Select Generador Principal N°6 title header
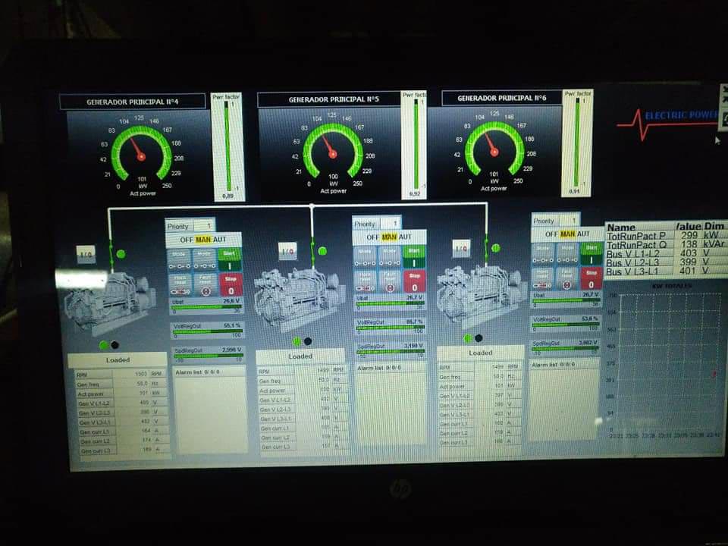Image resolution: width=728 pixels, height=546 pixels. coord(502,99)
